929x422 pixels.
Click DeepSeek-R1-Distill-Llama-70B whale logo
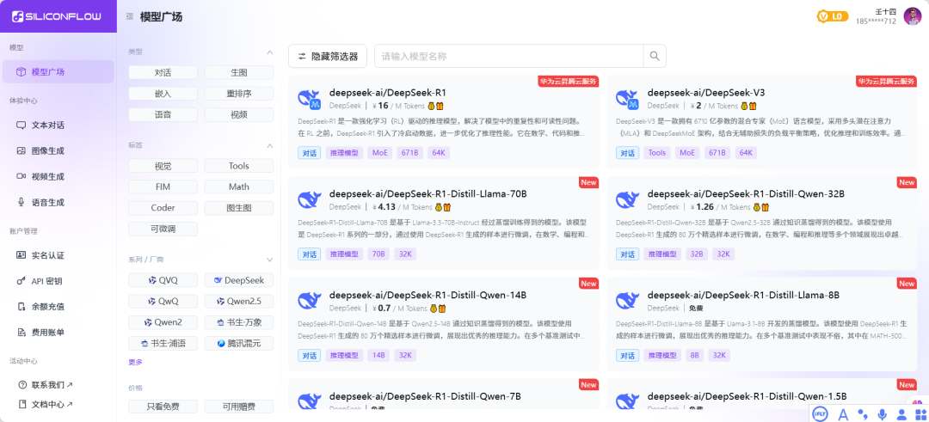tap(310, 199)
